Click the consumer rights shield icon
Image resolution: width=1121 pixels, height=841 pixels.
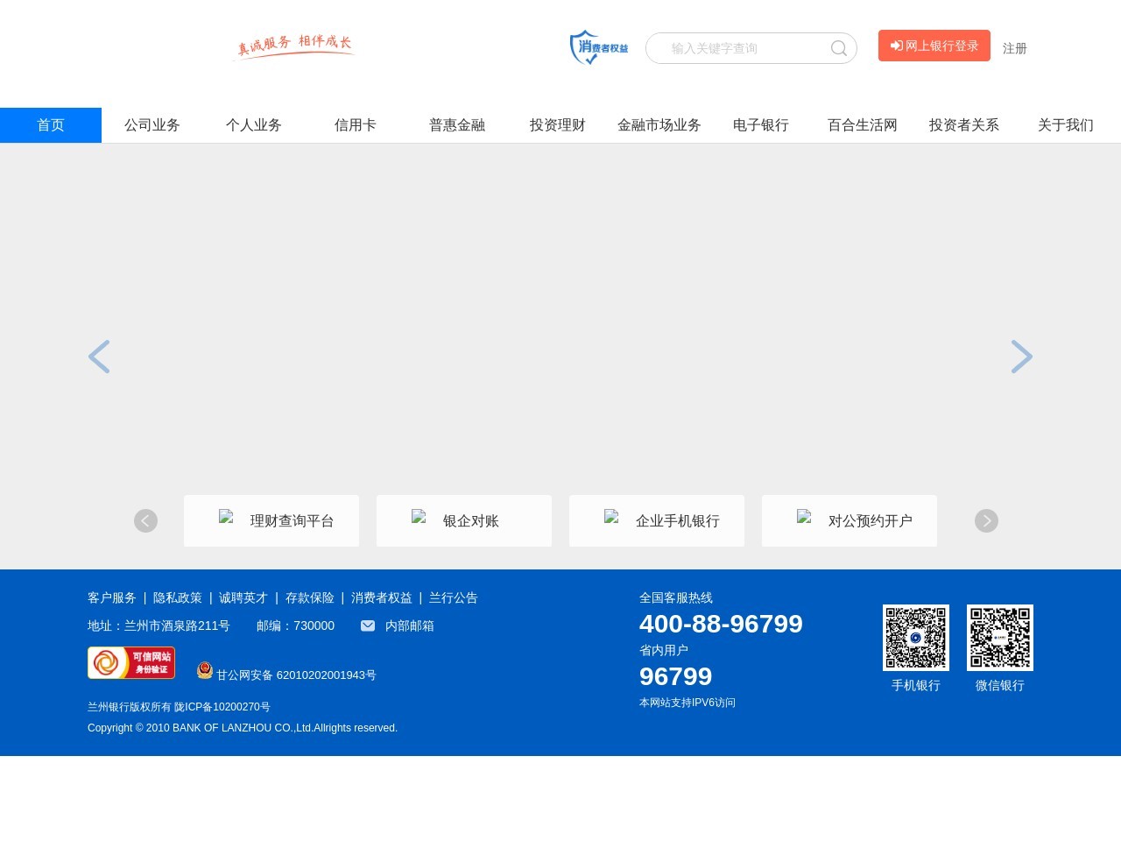point(598,47)
